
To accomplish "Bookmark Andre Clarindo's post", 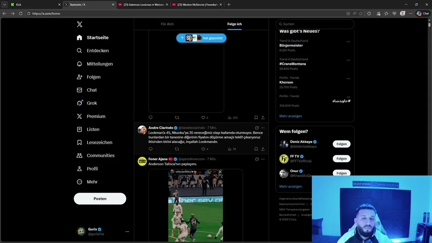I will 256,149.
